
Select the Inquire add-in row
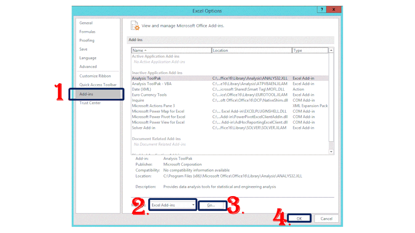click(x=230, y=100)
